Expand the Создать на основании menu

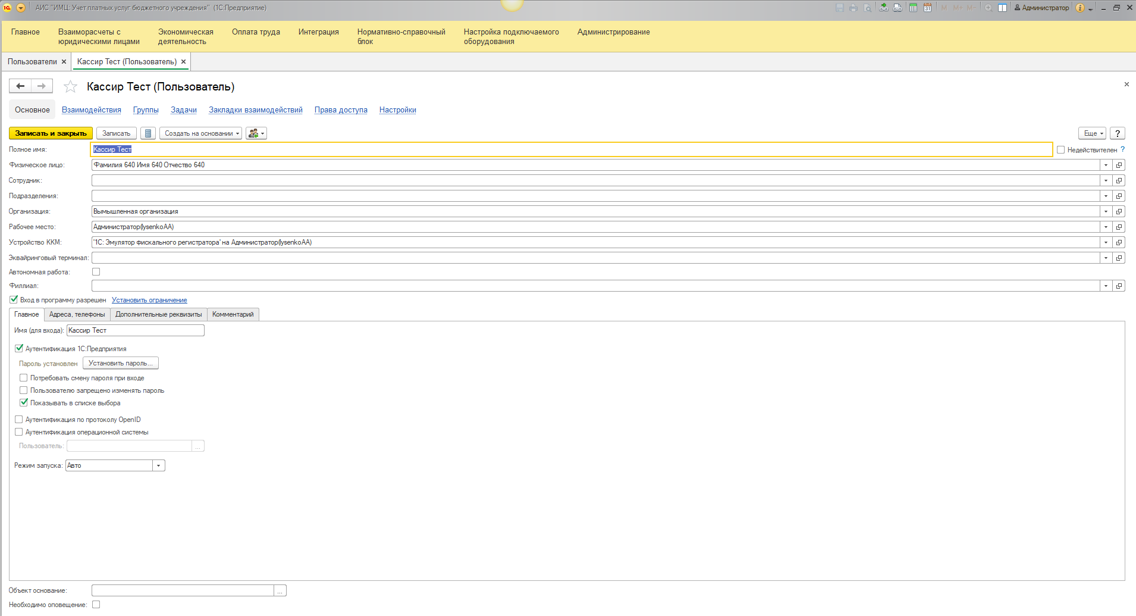tap(200, 133)
